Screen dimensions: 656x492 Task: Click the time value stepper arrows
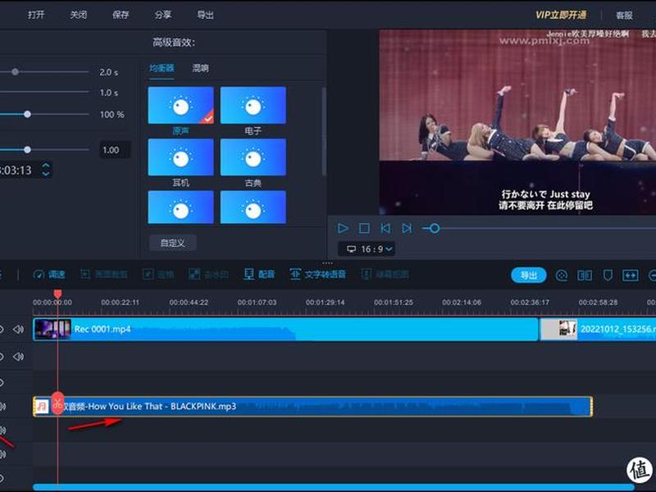pos(46,170)
